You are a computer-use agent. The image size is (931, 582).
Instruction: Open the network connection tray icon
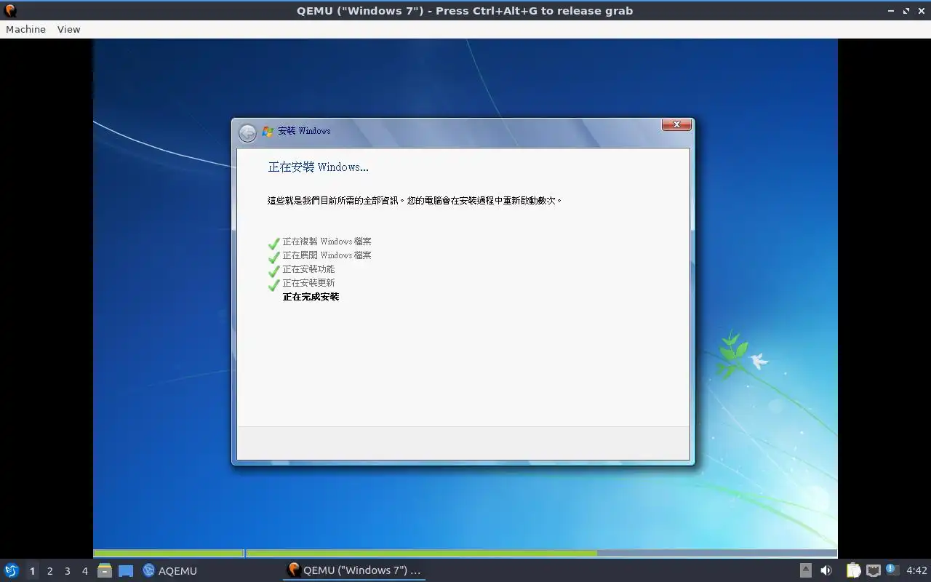coord(873,570)
